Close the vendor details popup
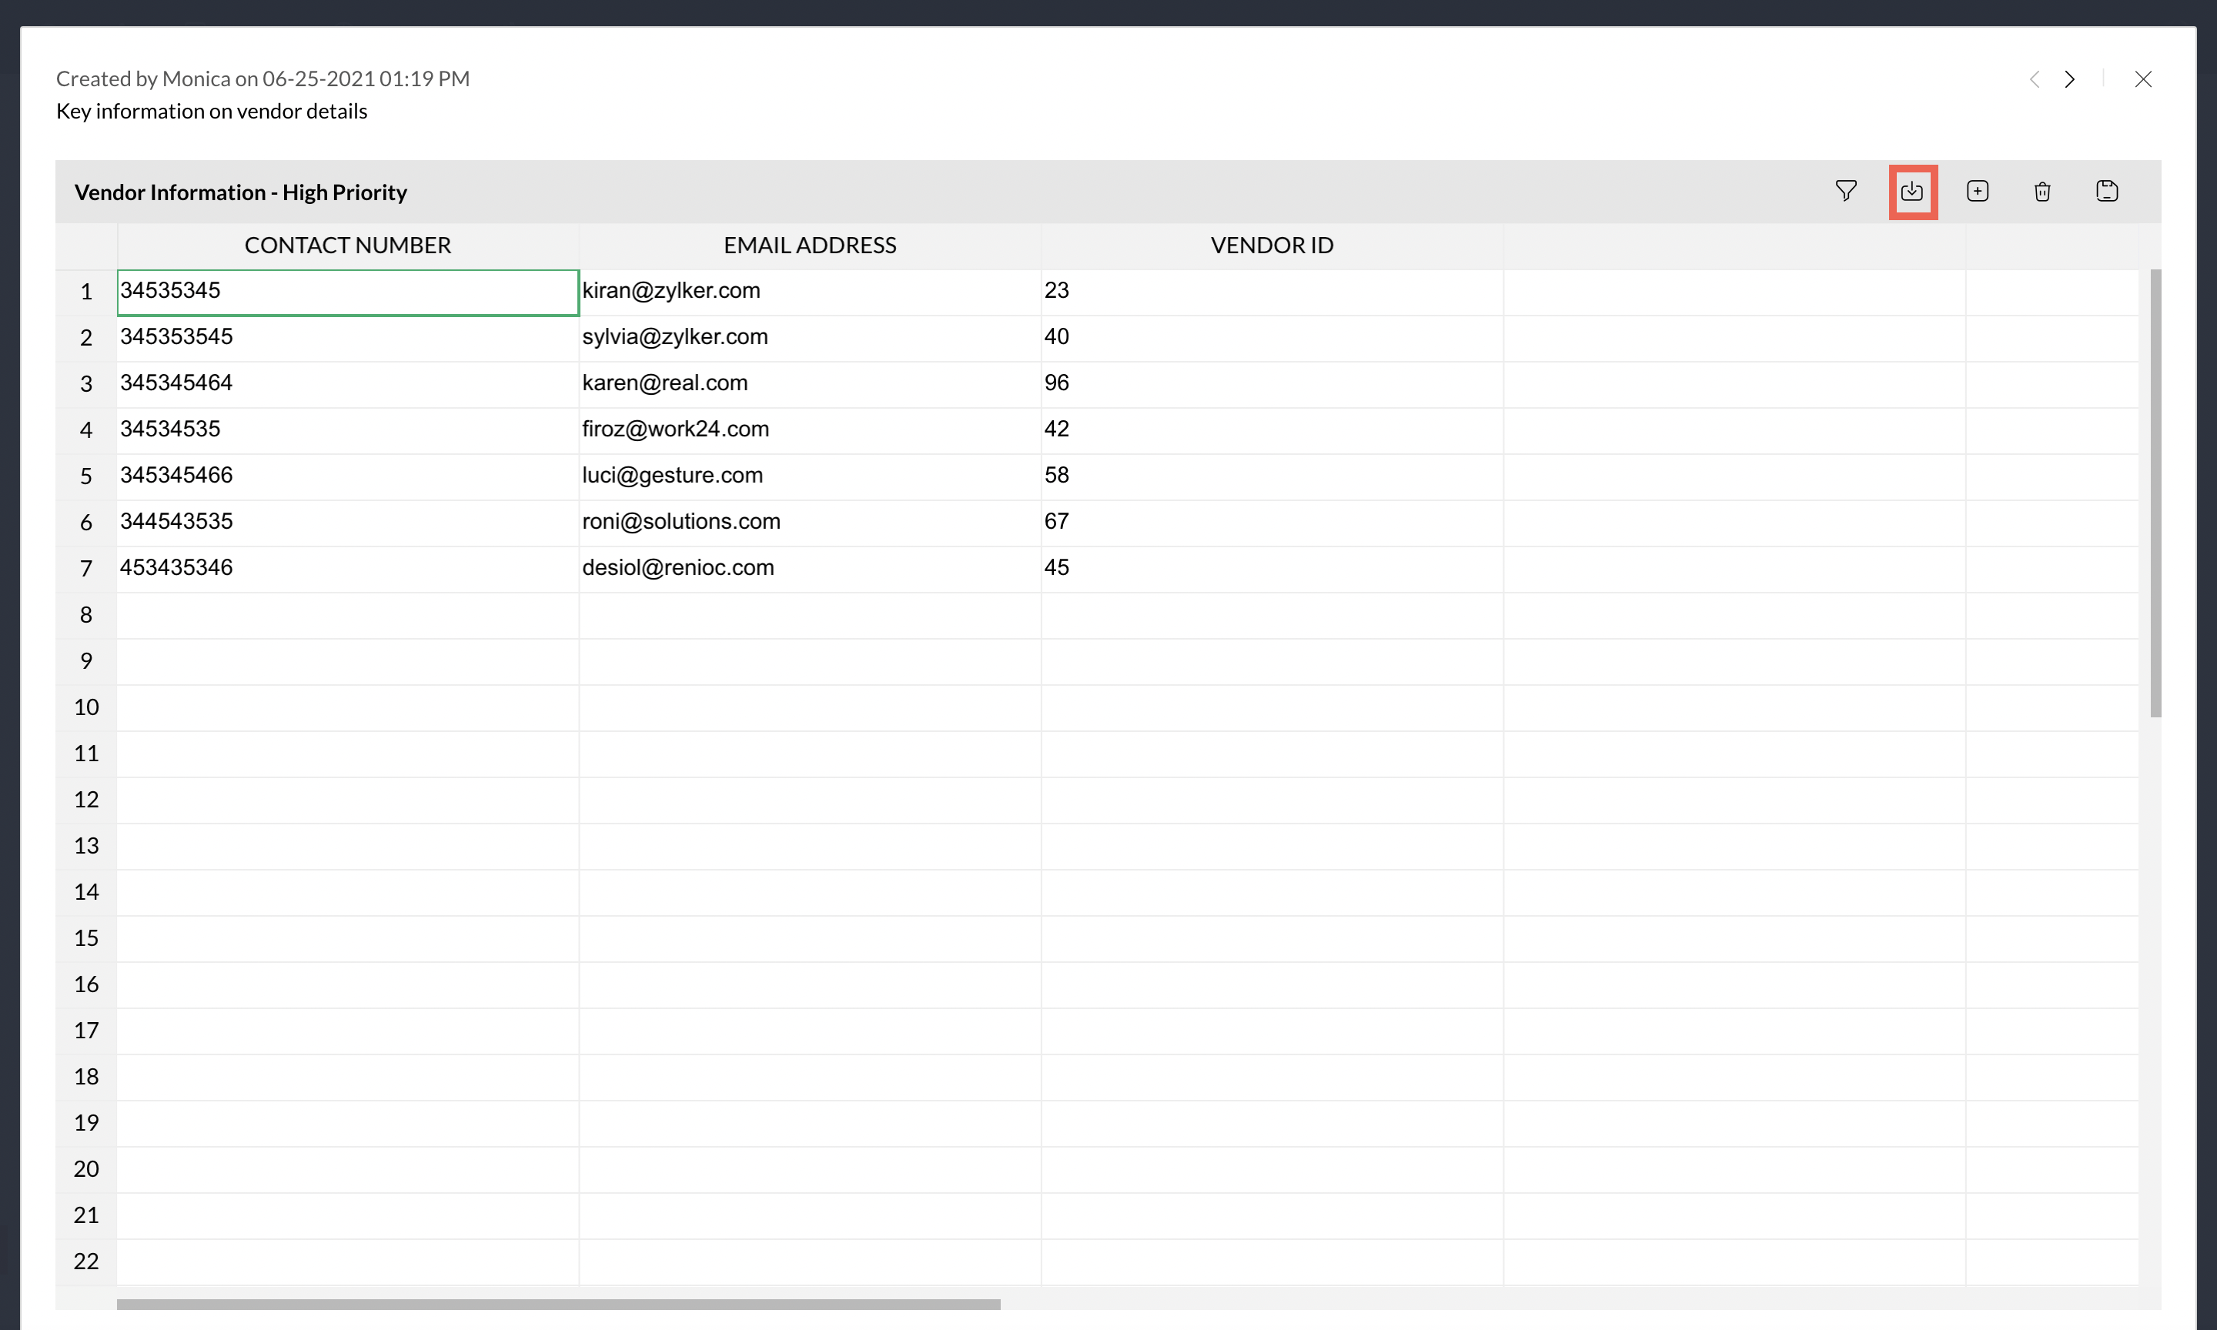This screenshot has width=2217, height=1330. (2142, 79)
